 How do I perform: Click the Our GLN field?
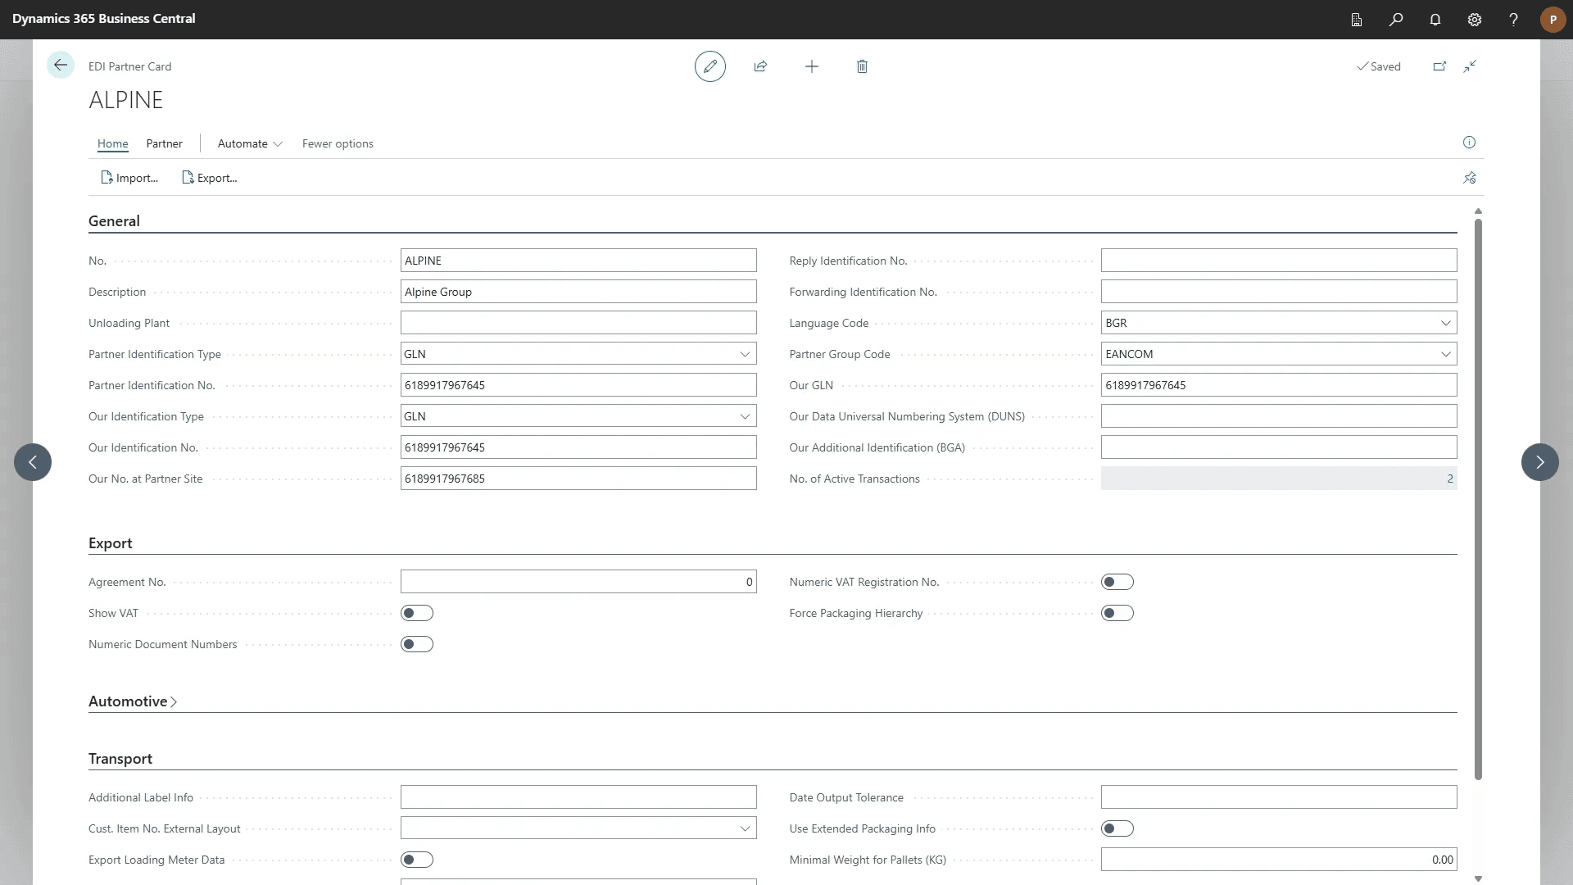1279,385
